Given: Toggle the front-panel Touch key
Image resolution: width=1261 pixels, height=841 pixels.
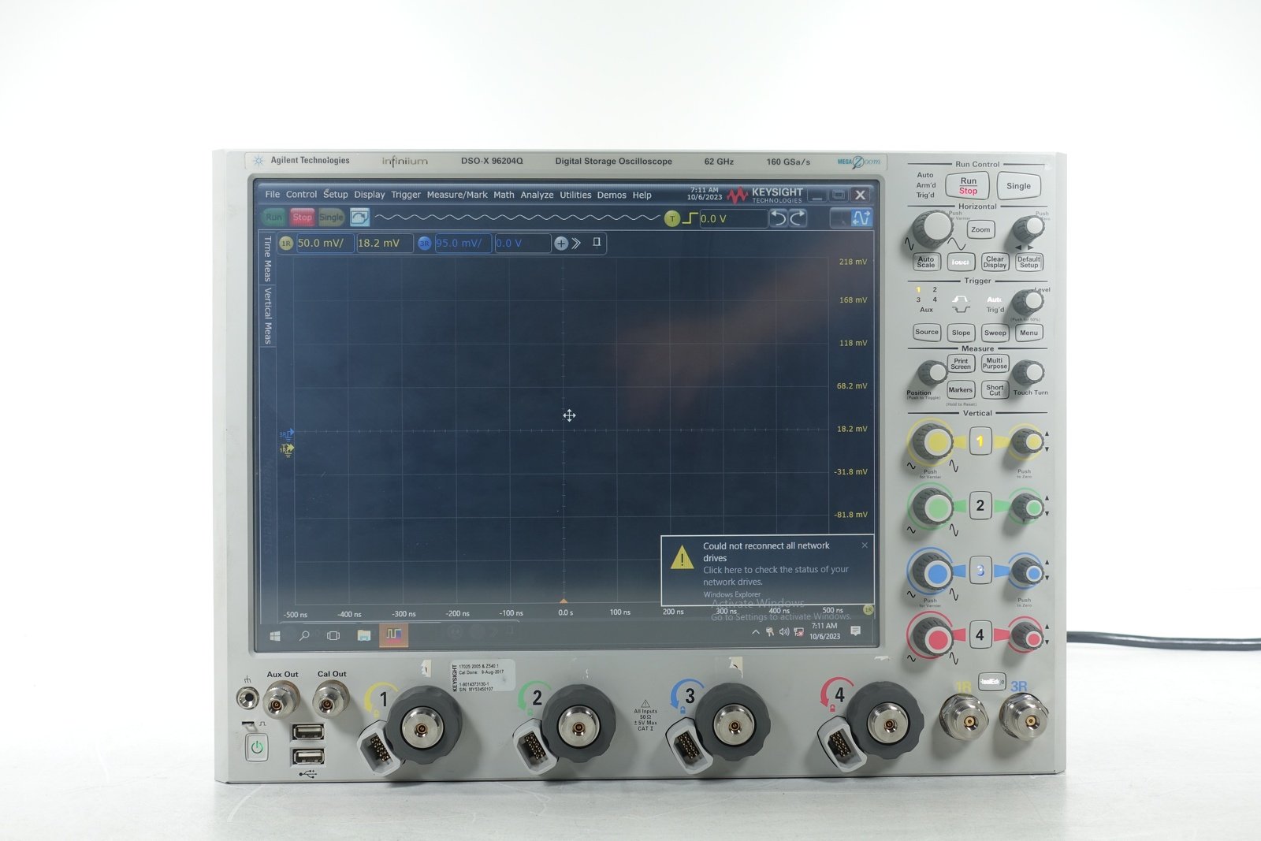Looking at the screenshot, I should point(960,262).
